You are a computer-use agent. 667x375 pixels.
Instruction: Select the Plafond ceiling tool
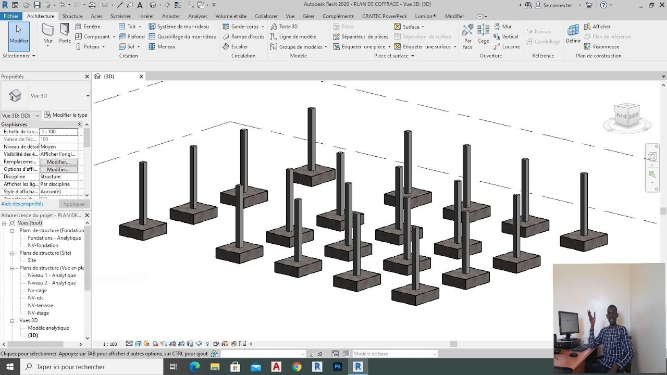(x=132, y=36)
